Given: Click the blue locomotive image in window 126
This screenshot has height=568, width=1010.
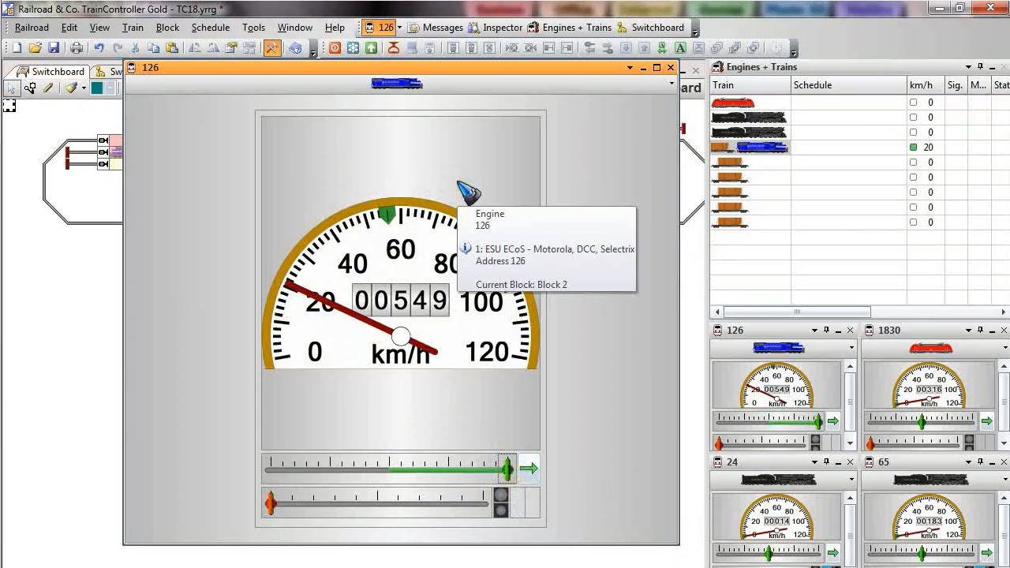Looking at the screenshot, I should click(397, 83).
